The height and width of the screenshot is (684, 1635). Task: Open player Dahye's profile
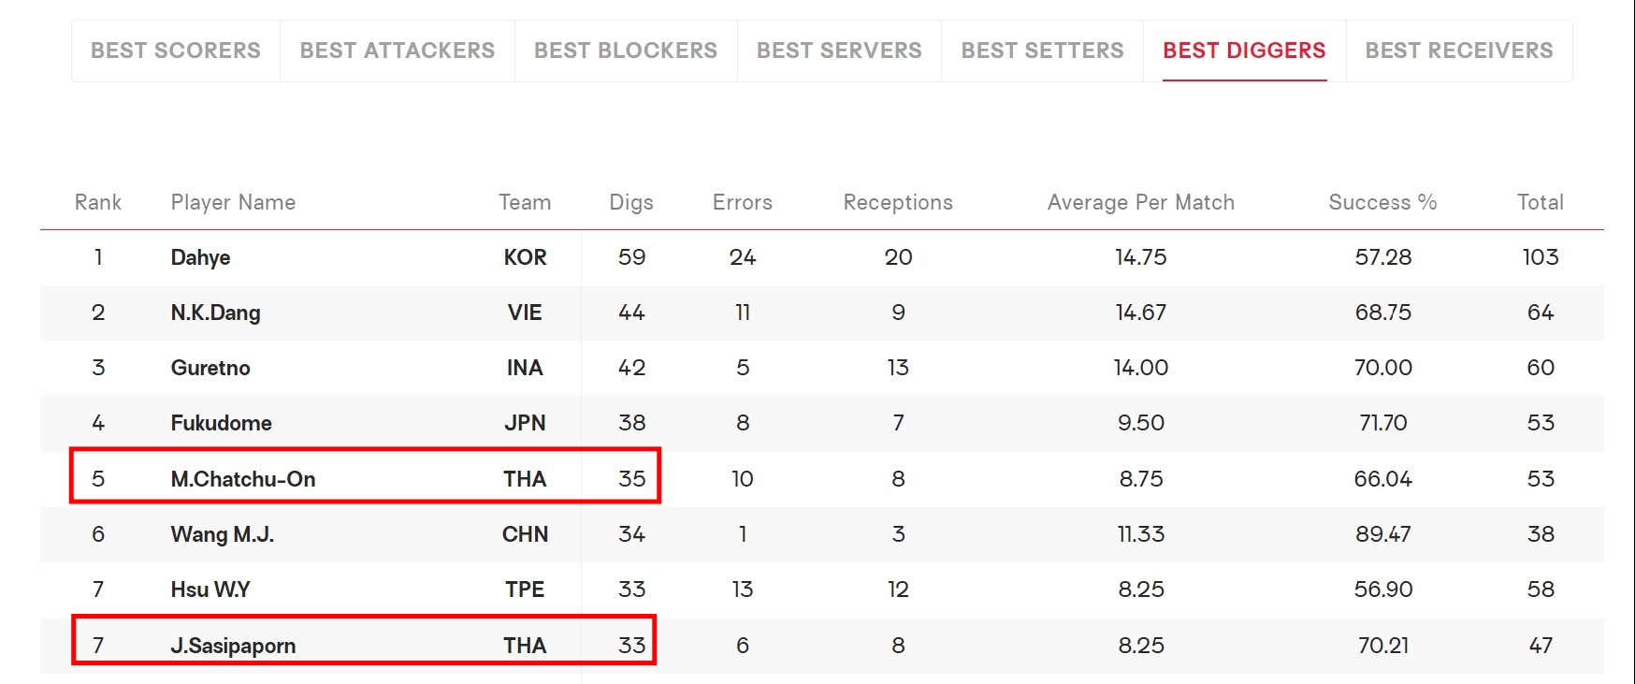pyautogui.click(x=200, y=257)
